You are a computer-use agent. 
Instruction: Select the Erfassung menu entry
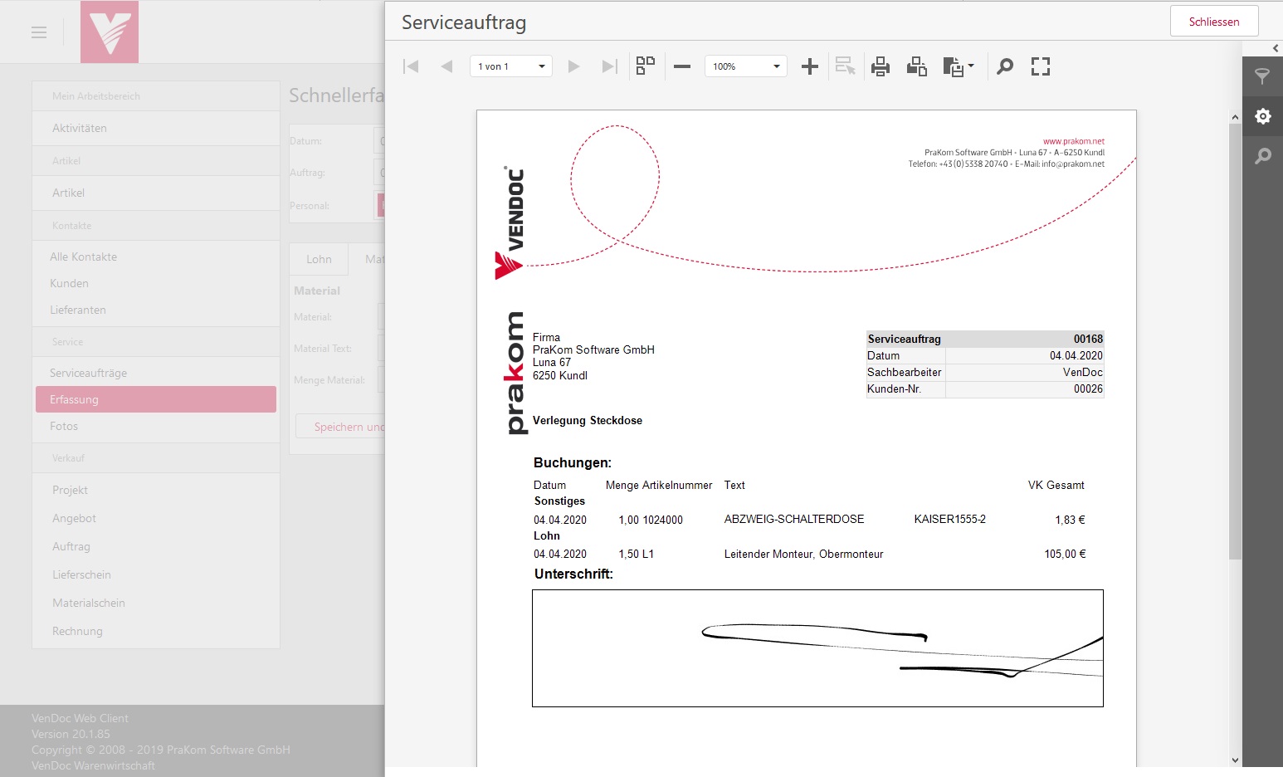pos(156,399)
